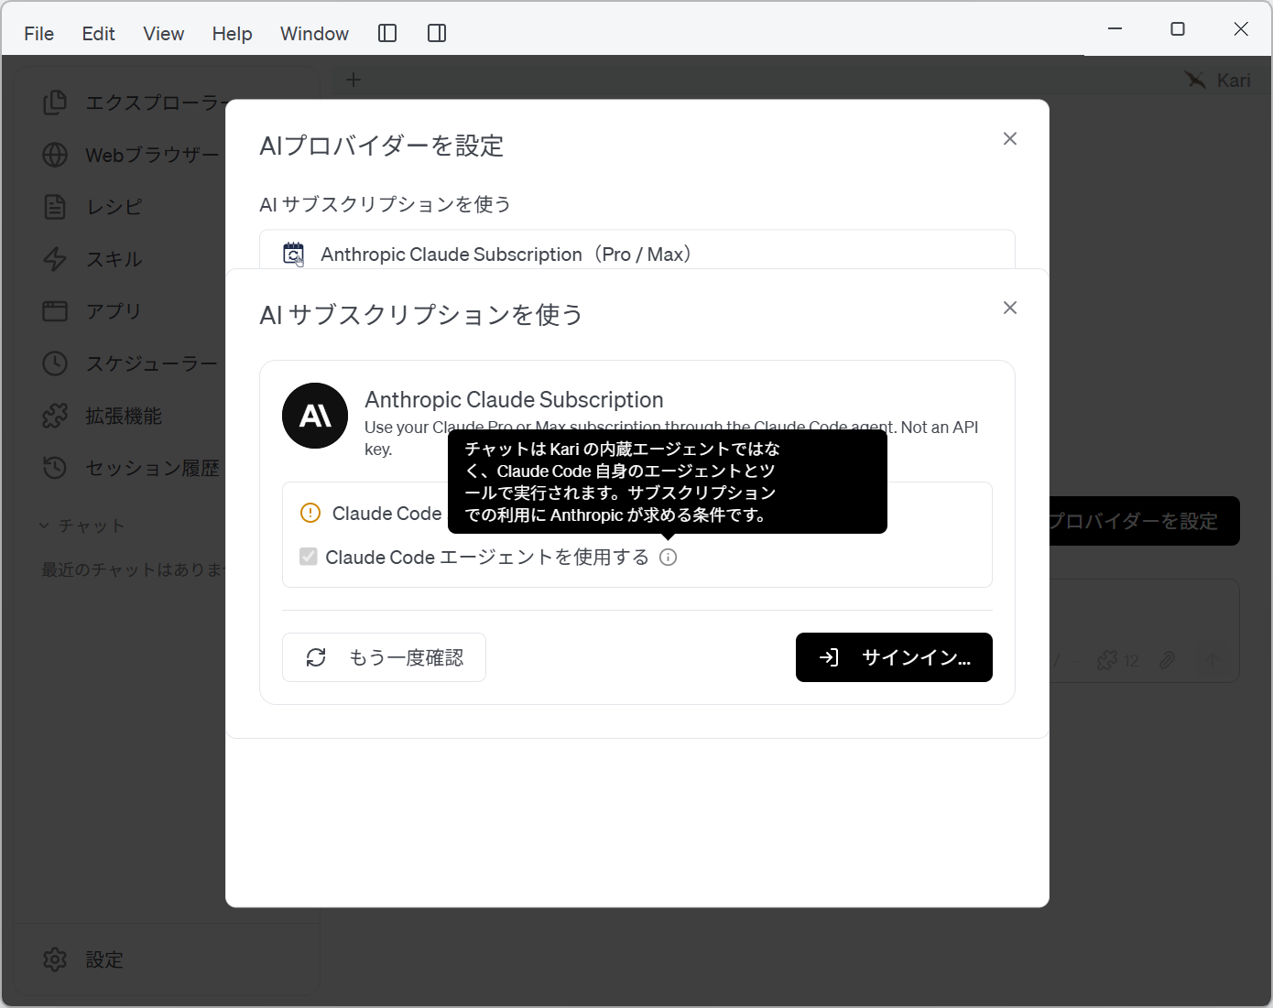
Task: Click the send arrow in chat input
Action: [1212, 660]
